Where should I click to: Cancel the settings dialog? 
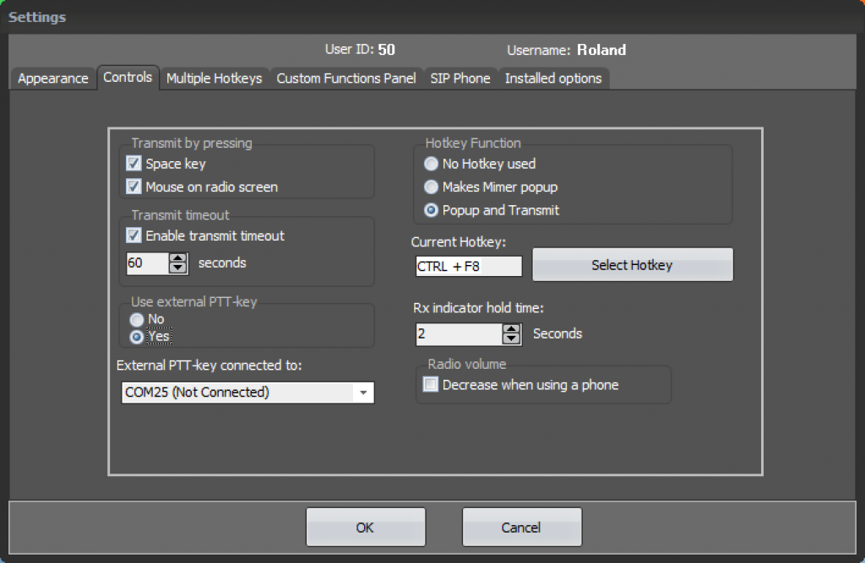pyautogui.click(x=521, y=527)
